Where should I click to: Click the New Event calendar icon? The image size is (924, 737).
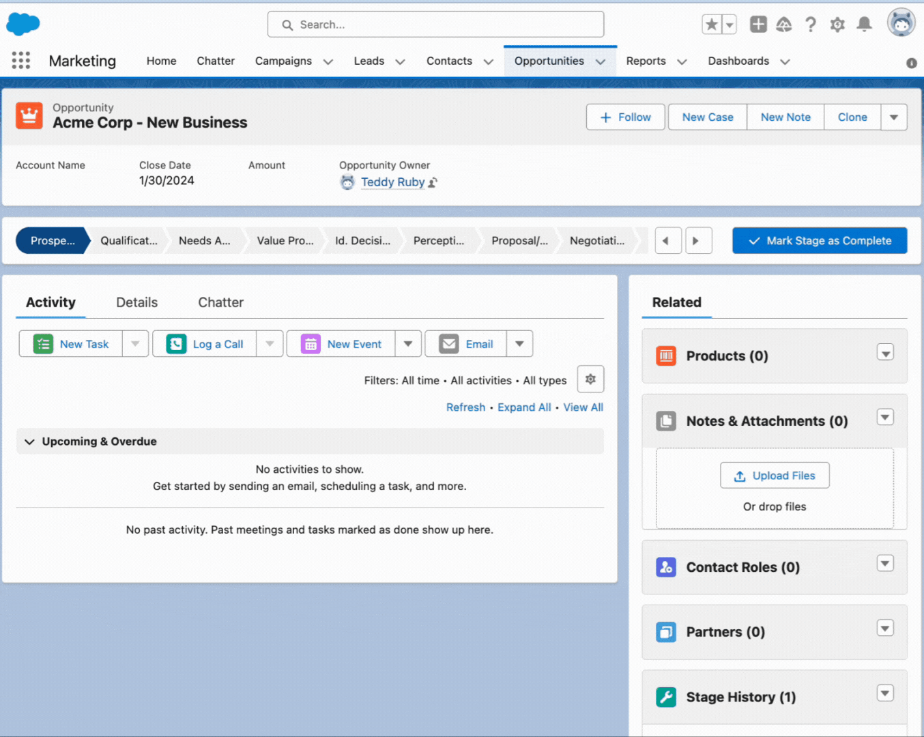click(309, 343)
